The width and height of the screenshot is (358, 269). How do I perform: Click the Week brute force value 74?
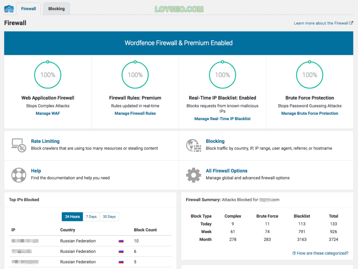click(x=267, y=232)
